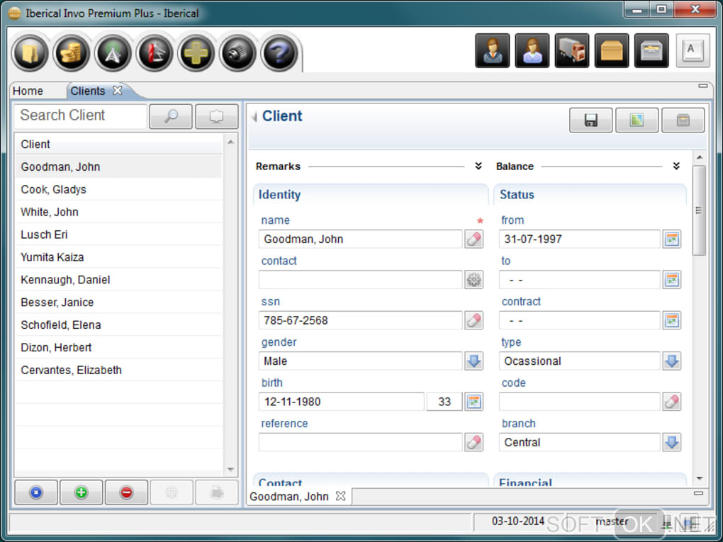
Task: Select Cook, Gladys in client list
Action: (118, 189)
